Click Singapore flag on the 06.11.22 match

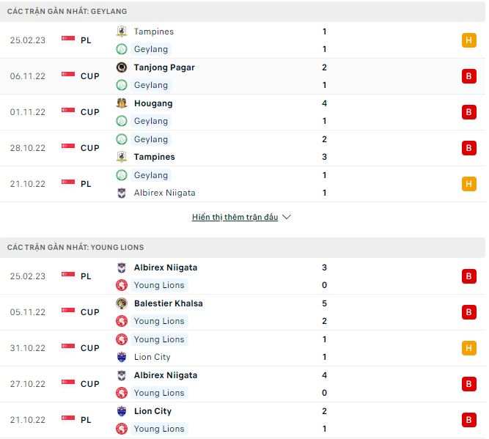coord(68,76)
